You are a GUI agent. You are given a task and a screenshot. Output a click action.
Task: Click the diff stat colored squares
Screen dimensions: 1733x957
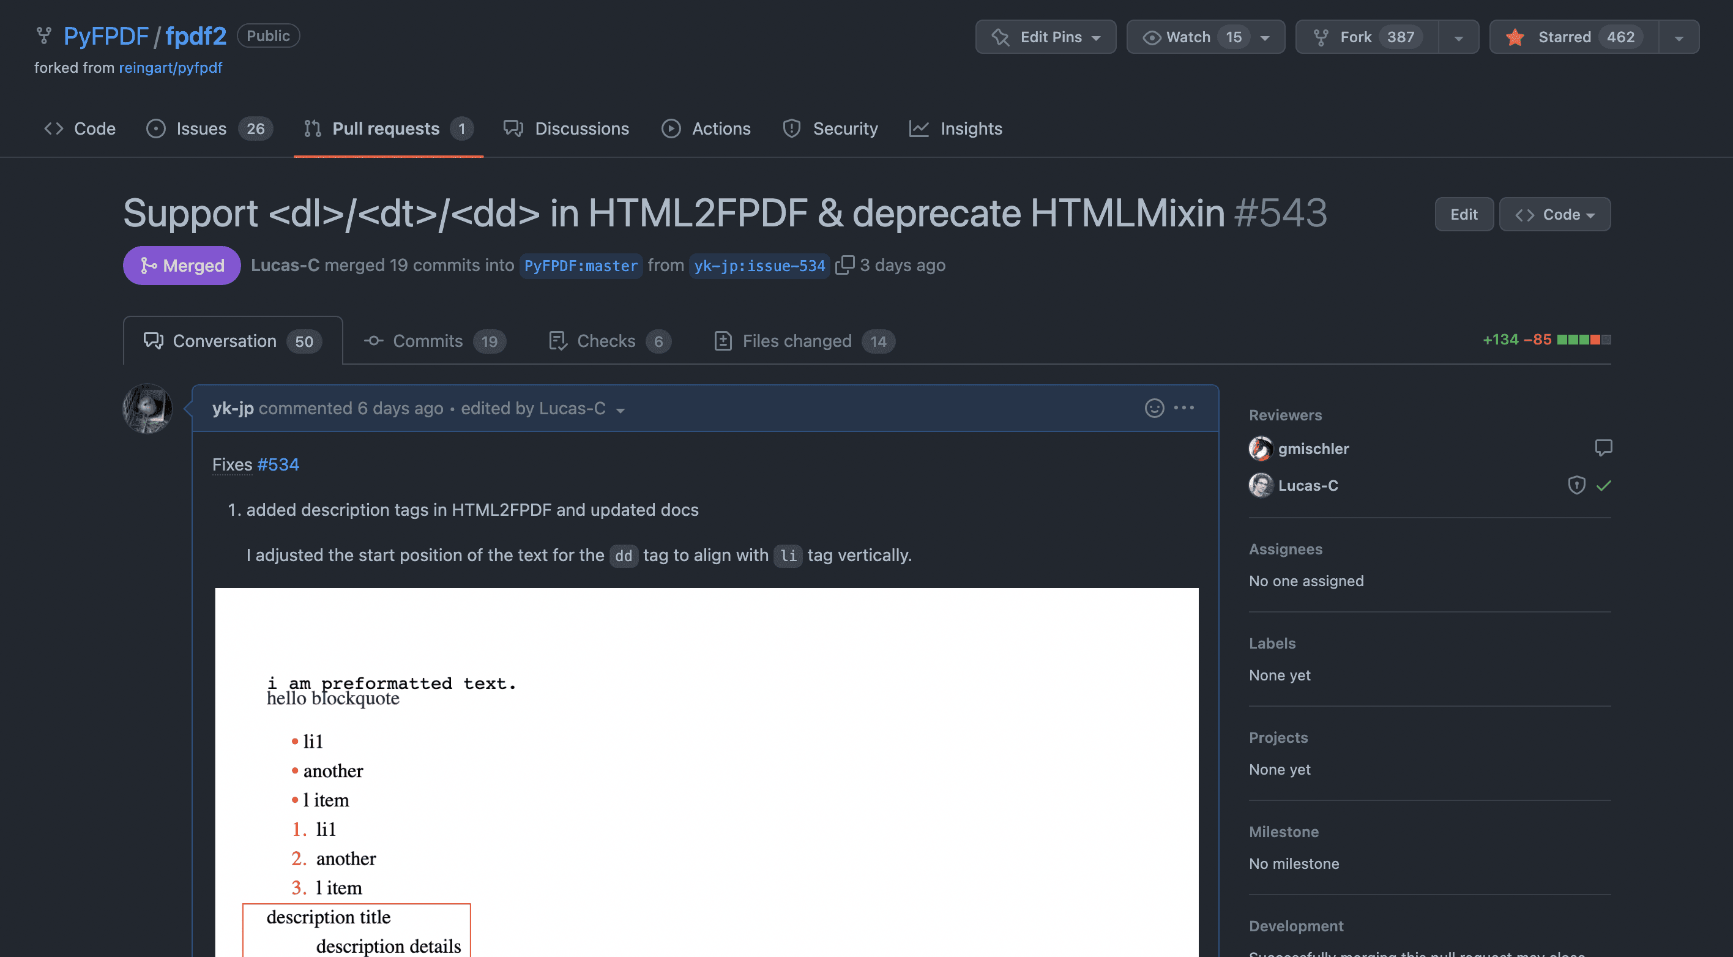pyautogui.click(x=1584, y=340)
